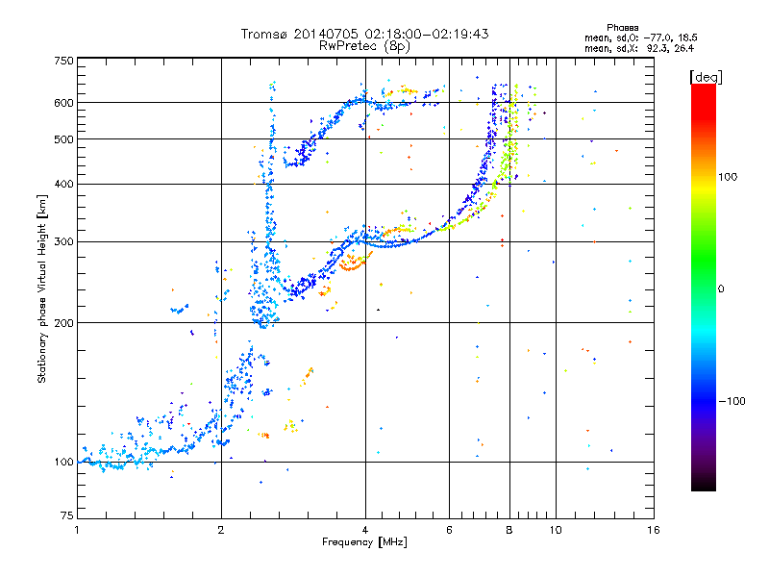
Task: Click the x-axis label '2'
Action: pyautogui.click(x=221, y=530)
